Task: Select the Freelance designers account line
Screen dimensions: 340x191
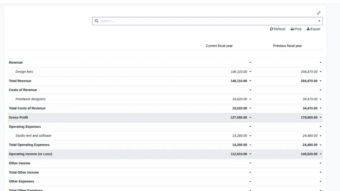Action: tap(31, 99)
